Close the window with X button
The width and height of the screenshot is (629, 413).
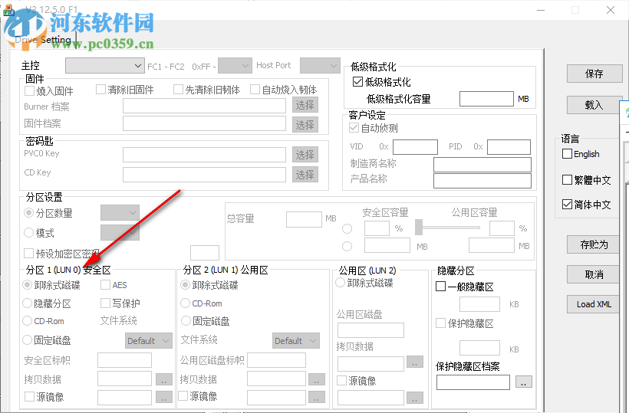pos(611,10)
